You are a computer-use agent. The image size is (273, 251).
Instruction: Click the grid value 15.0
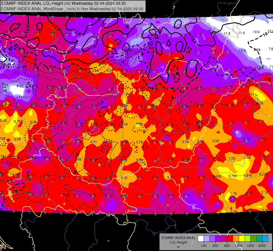coord(154,71)
